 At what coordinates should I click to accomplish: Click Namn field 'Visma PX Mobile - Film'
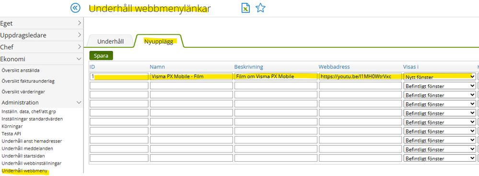click(x=191, y=77)
